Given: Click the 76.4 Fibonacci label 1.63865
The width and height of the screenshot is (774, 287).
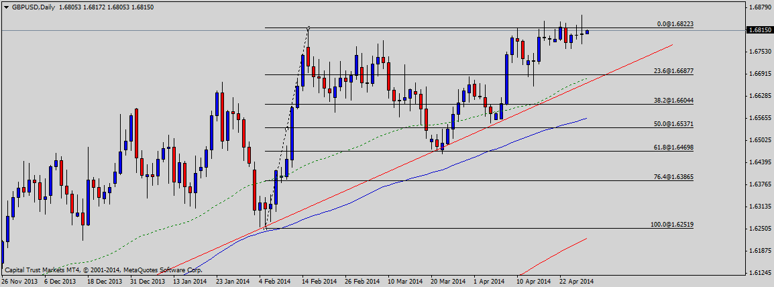Looking at the screenshot, I should tap(673, 176).
